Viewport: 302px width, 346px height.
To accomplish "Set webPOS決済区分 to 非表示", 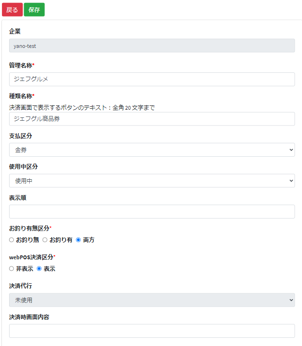I will pos(12,269).
